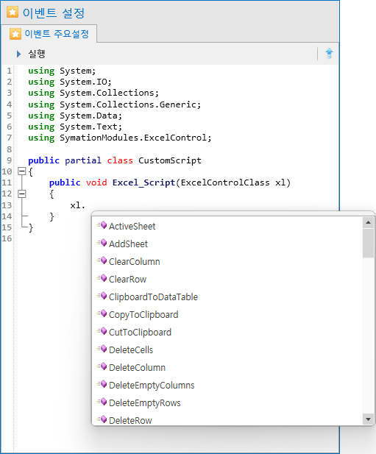Click the method icon beside CopyToClipboard

click(102, 313)
